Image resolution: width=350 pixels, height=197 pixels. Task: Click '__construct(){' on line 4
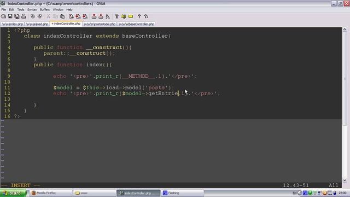coord(109,48)
